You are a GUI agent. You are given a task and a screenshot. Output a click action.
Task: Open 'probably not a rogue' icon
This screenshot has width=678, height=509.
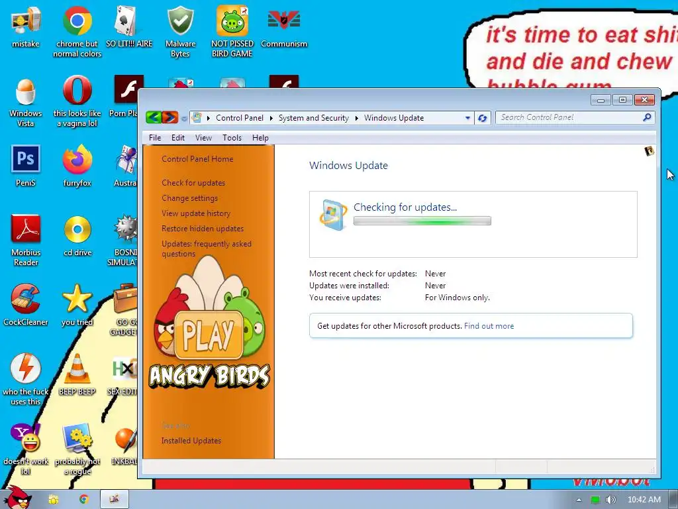pos(77,449)
